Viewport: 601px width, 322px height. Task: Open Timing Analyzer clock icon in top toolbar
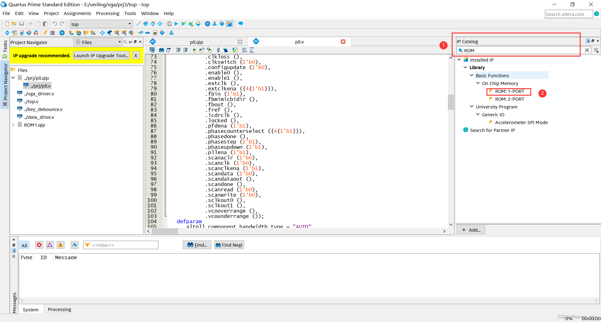(208, 24)
